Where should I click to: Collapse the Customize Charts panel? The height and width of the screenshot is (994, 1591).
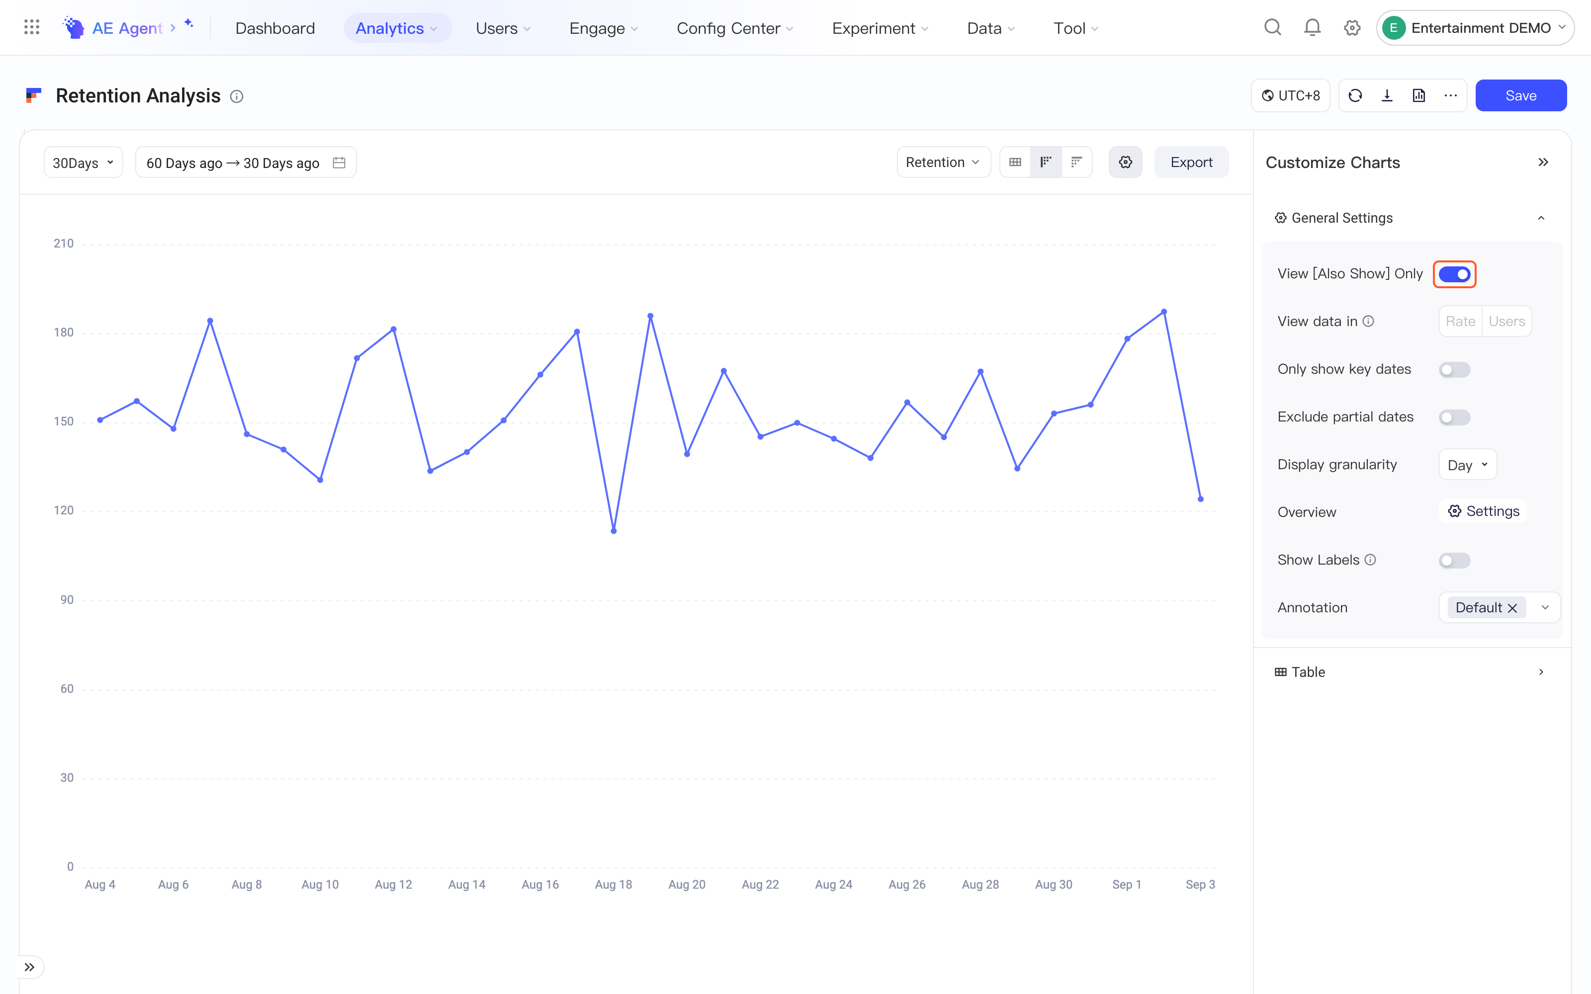click(x=1543, y=163)
